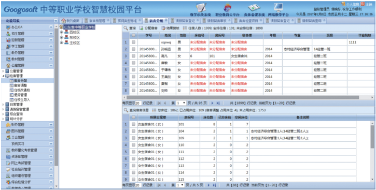
Task: Click the horizontal scrollbar under the student table
Action: click(x=242, y=97)
